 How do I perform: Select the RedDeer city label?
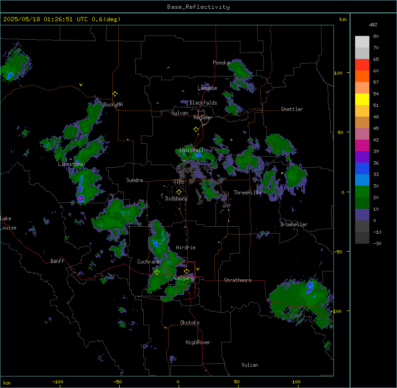[x=203, y=118]
